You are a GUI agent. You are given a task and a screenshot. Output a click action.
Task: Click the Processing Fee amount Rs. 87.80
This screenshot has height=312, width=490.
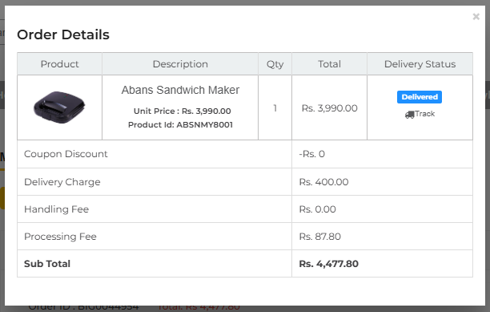tap(319, 237)
